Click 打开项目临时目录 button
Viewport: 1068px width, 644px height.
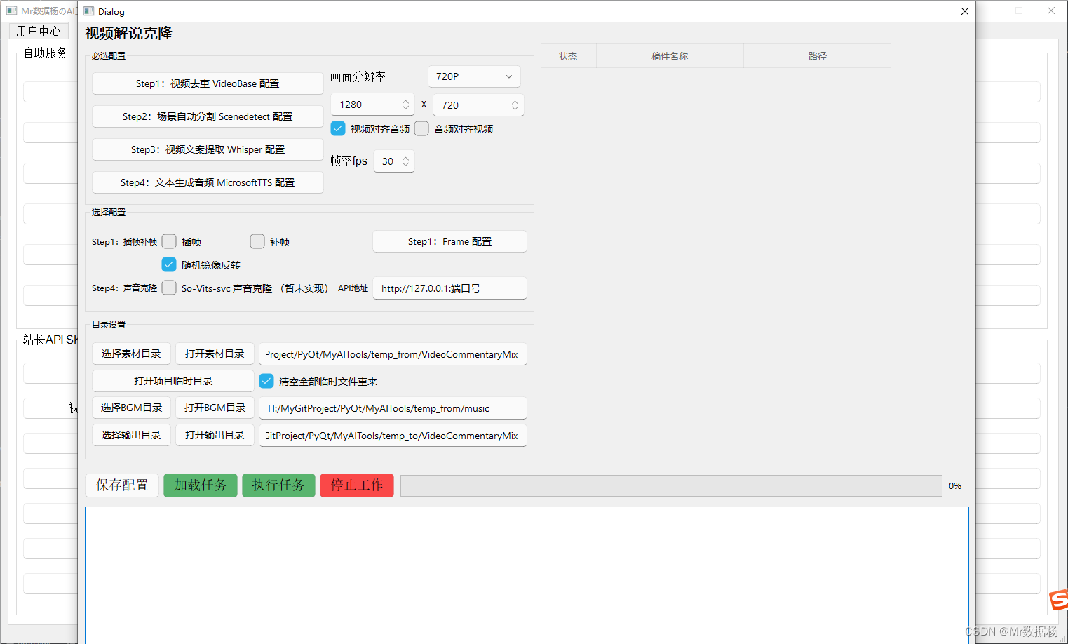[x=173, y=381]
